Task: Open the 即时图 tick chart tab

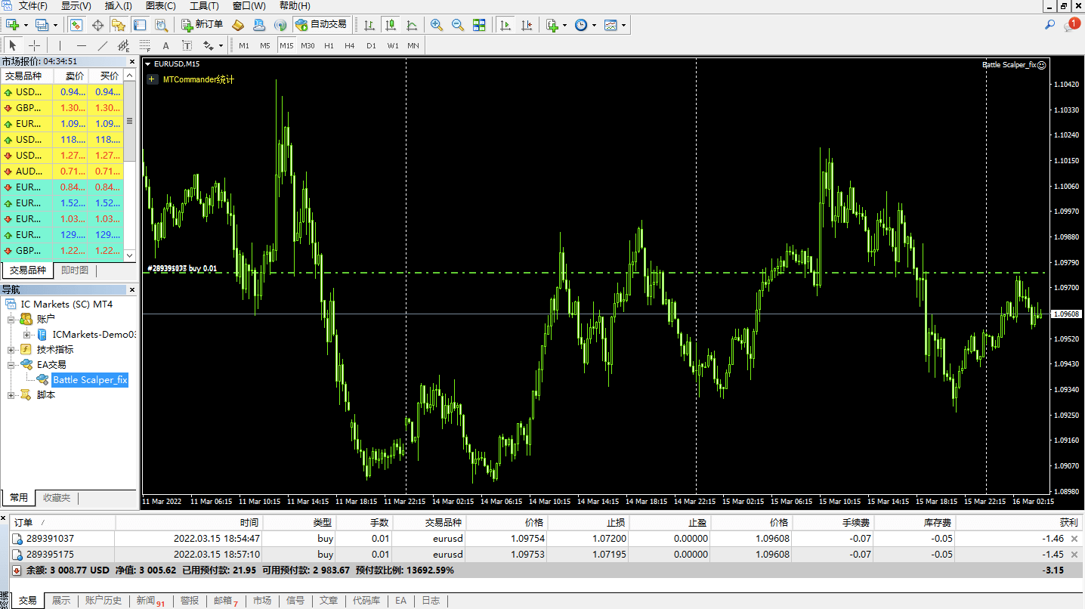Action: (74, 270)
